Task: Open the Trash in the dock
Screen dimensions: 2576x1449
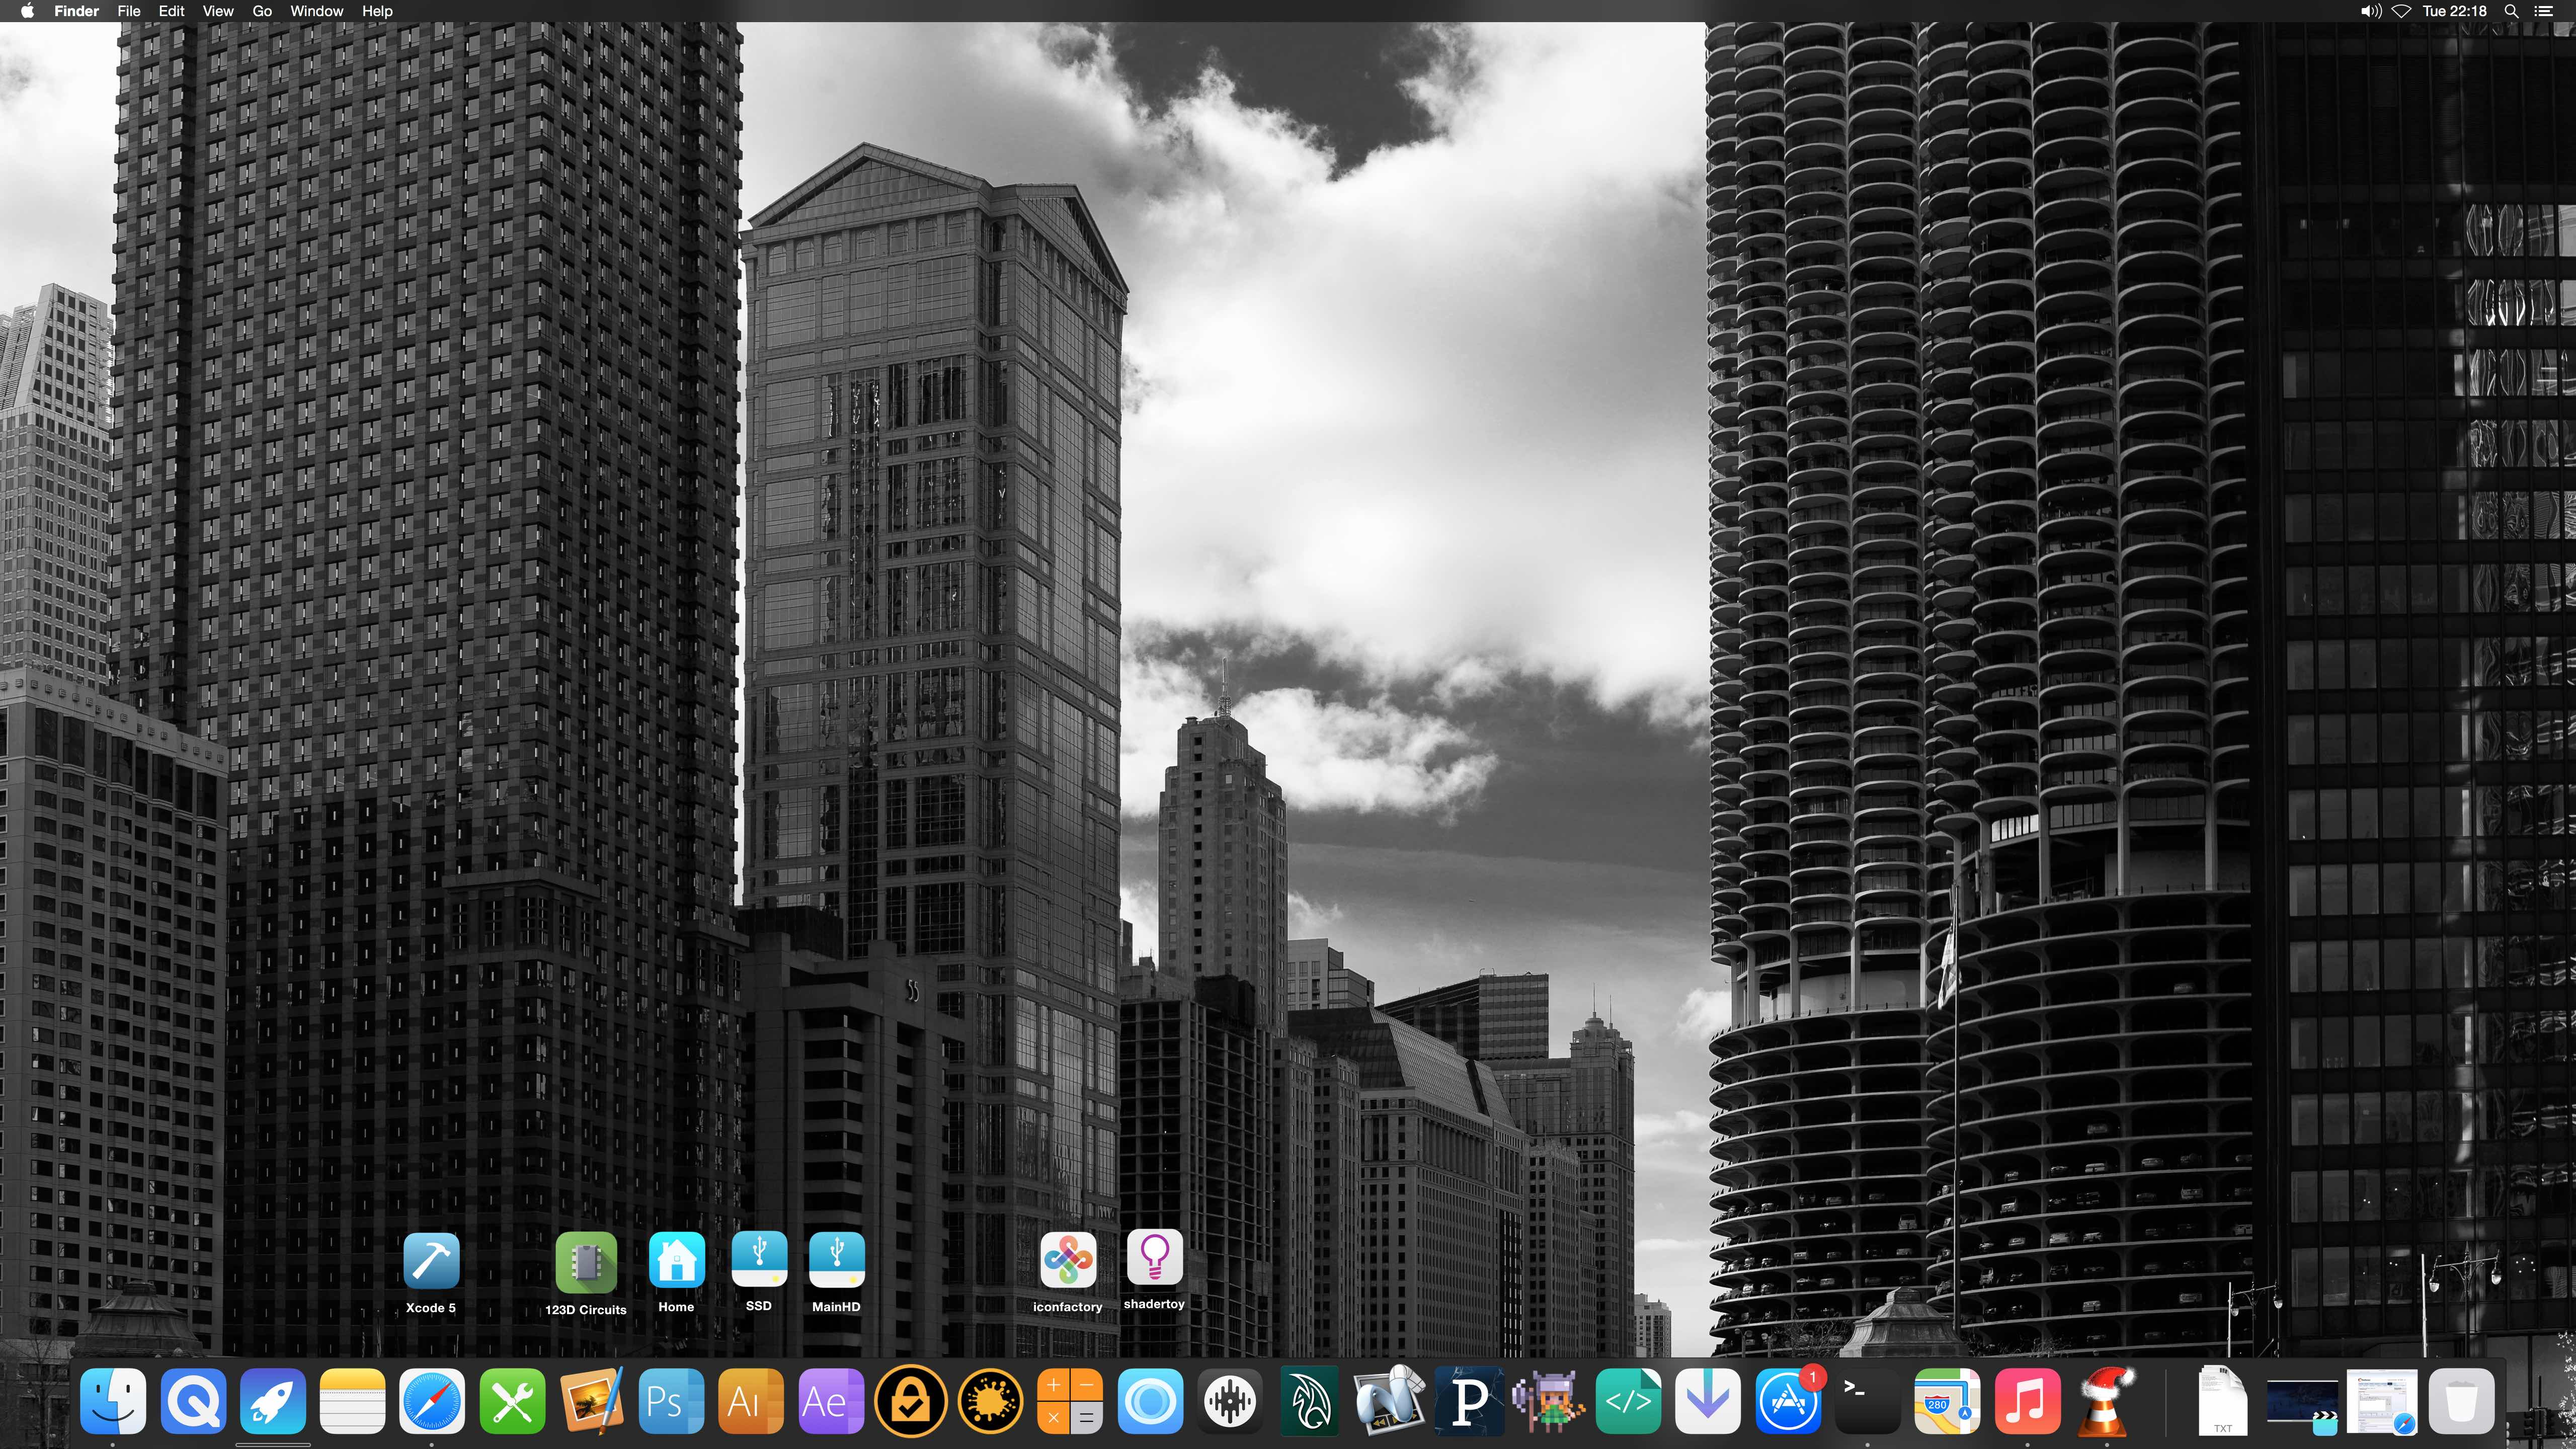Action: click(2462, 1401)
